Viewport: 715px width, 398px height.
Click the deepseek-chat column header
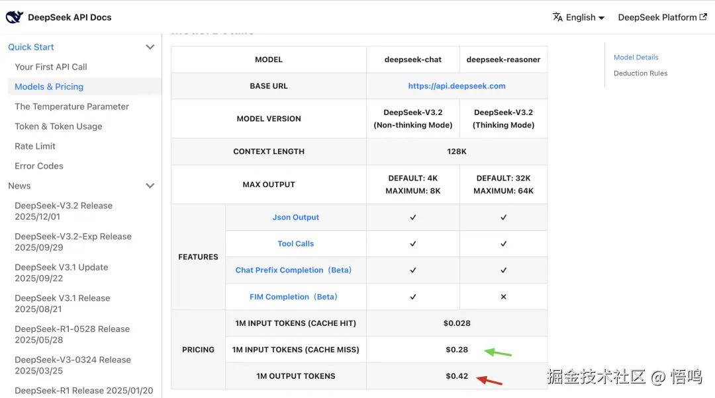pyautogui.click(x=412, y=60)
